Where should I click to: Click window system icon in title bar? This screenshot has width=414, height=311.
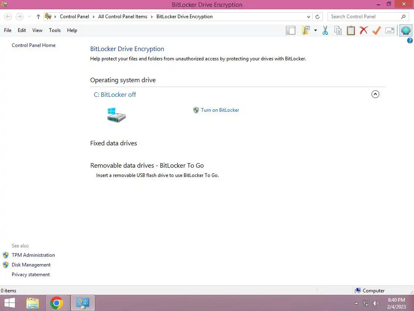point(4,4)
